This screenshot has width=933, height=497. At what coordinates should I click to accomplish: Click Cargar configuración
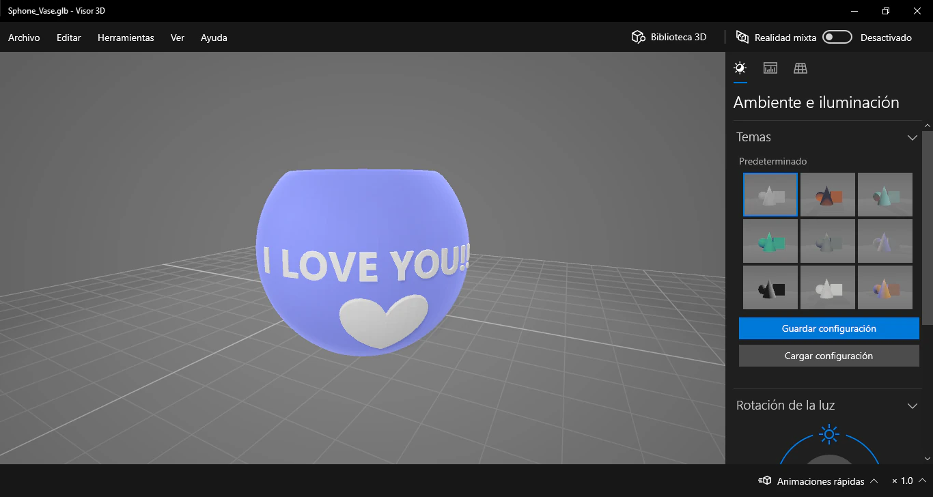pos(829,356)
